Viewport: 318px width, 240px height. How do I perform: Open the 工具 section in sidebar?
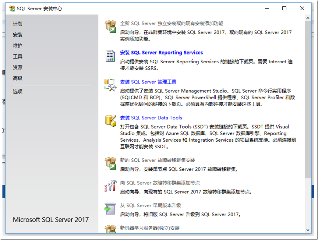click(17, 56)
